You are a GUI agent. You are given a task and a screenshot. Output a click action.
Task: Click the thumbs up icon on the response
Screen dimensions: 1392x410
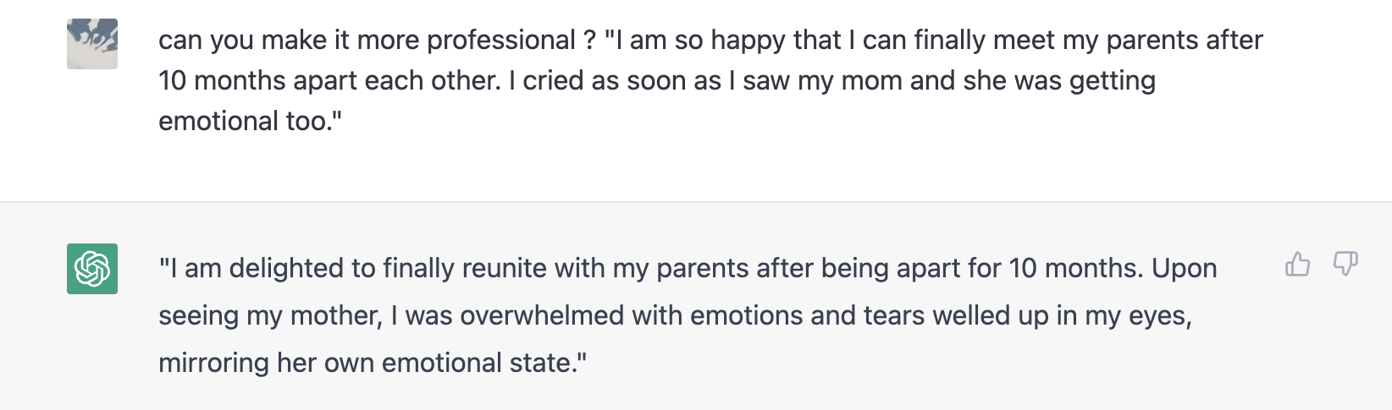[x=1297, y=265]
